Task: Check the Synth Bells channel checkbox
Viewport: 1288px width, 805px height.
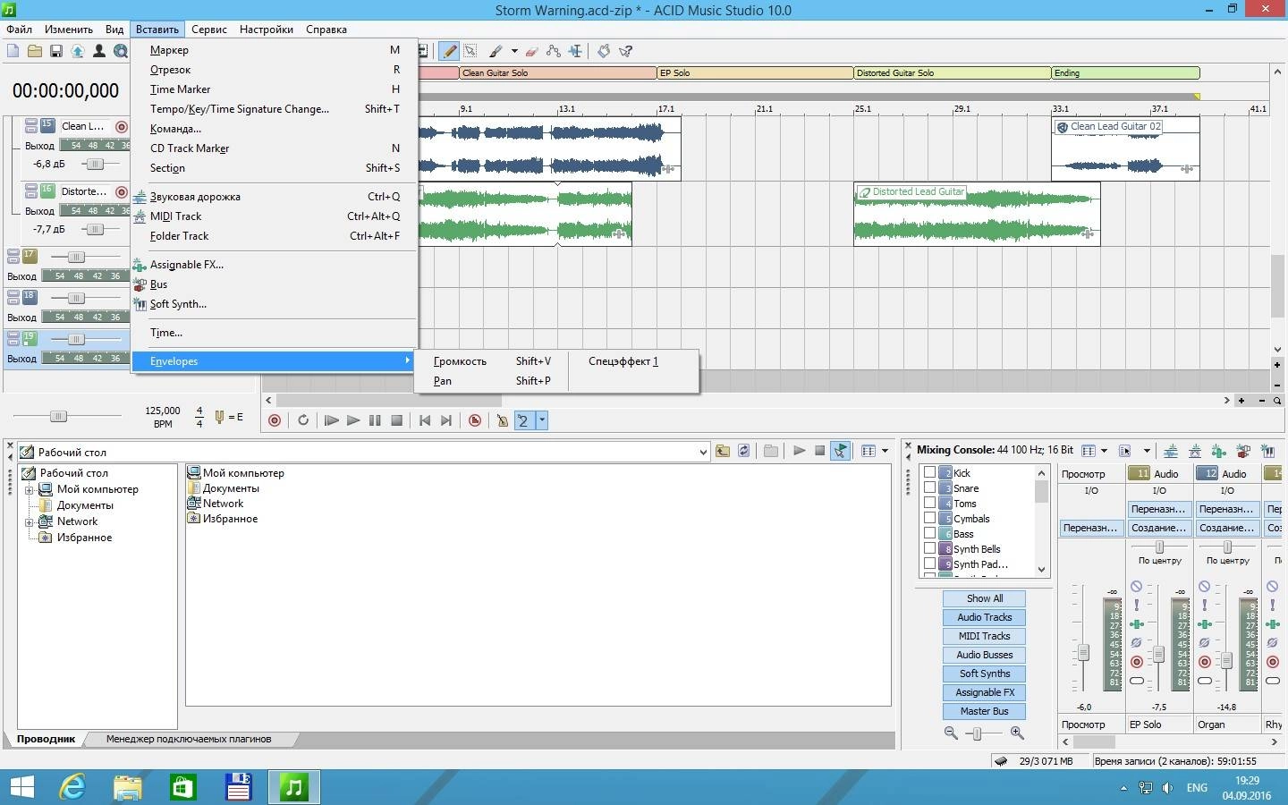Action: [929, 548]
